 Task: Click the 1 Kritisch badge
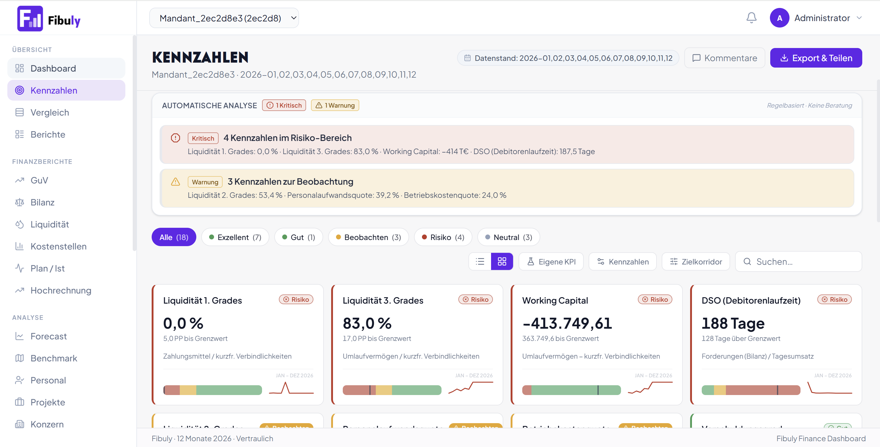point(284,105)
